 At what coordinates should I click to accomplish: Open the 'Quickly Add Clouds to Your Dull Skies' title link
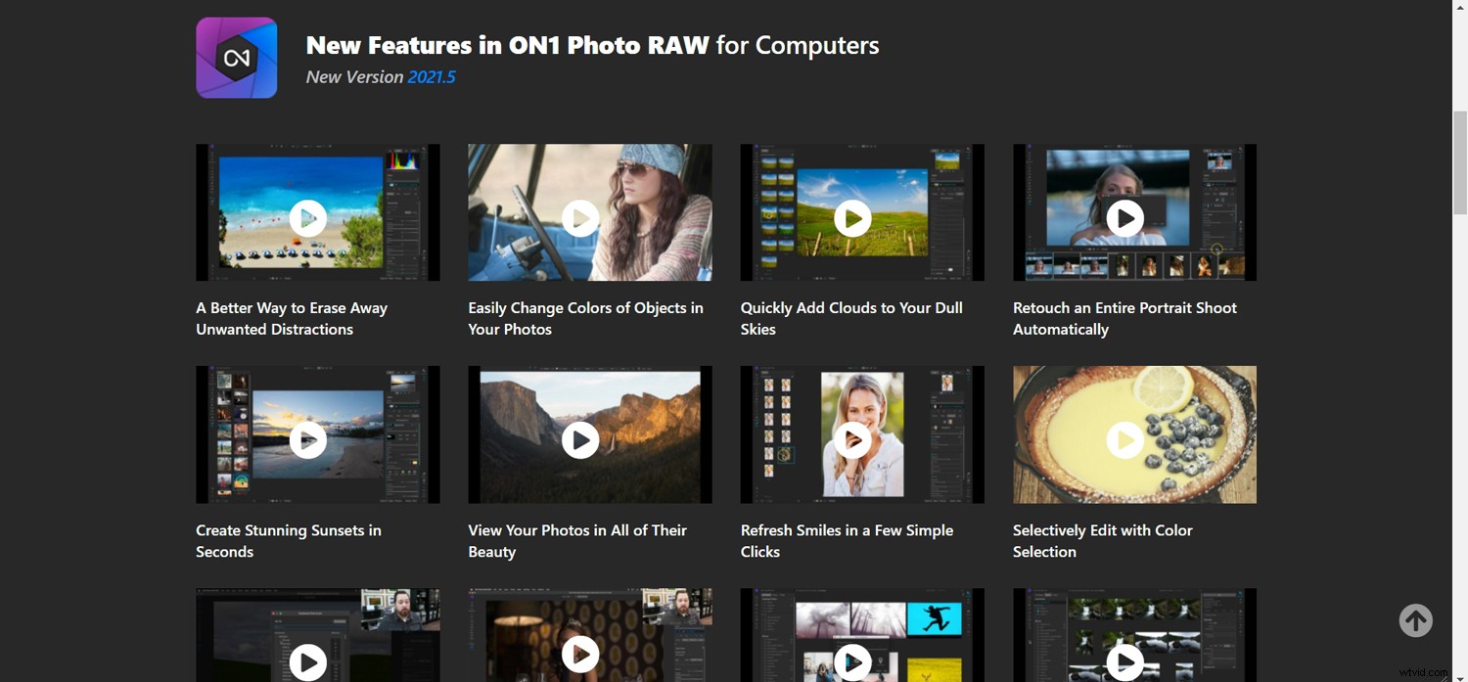850,318
